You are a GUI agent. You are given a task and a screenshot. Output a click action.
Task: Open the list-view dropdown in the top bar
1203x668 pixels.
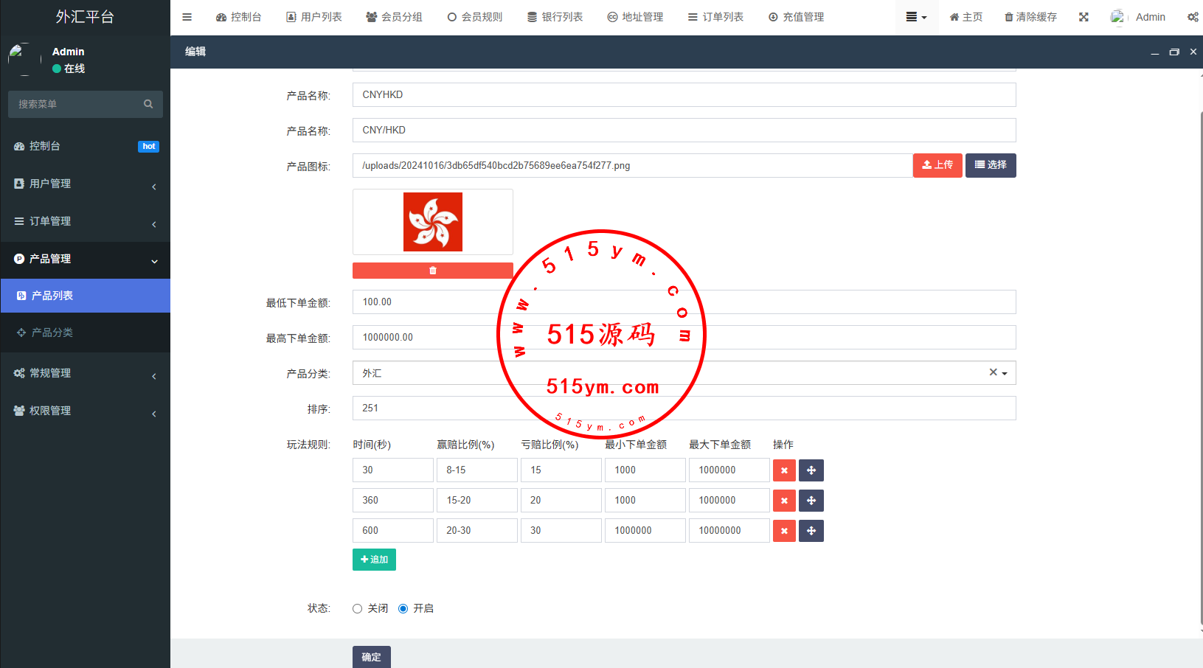916,17
